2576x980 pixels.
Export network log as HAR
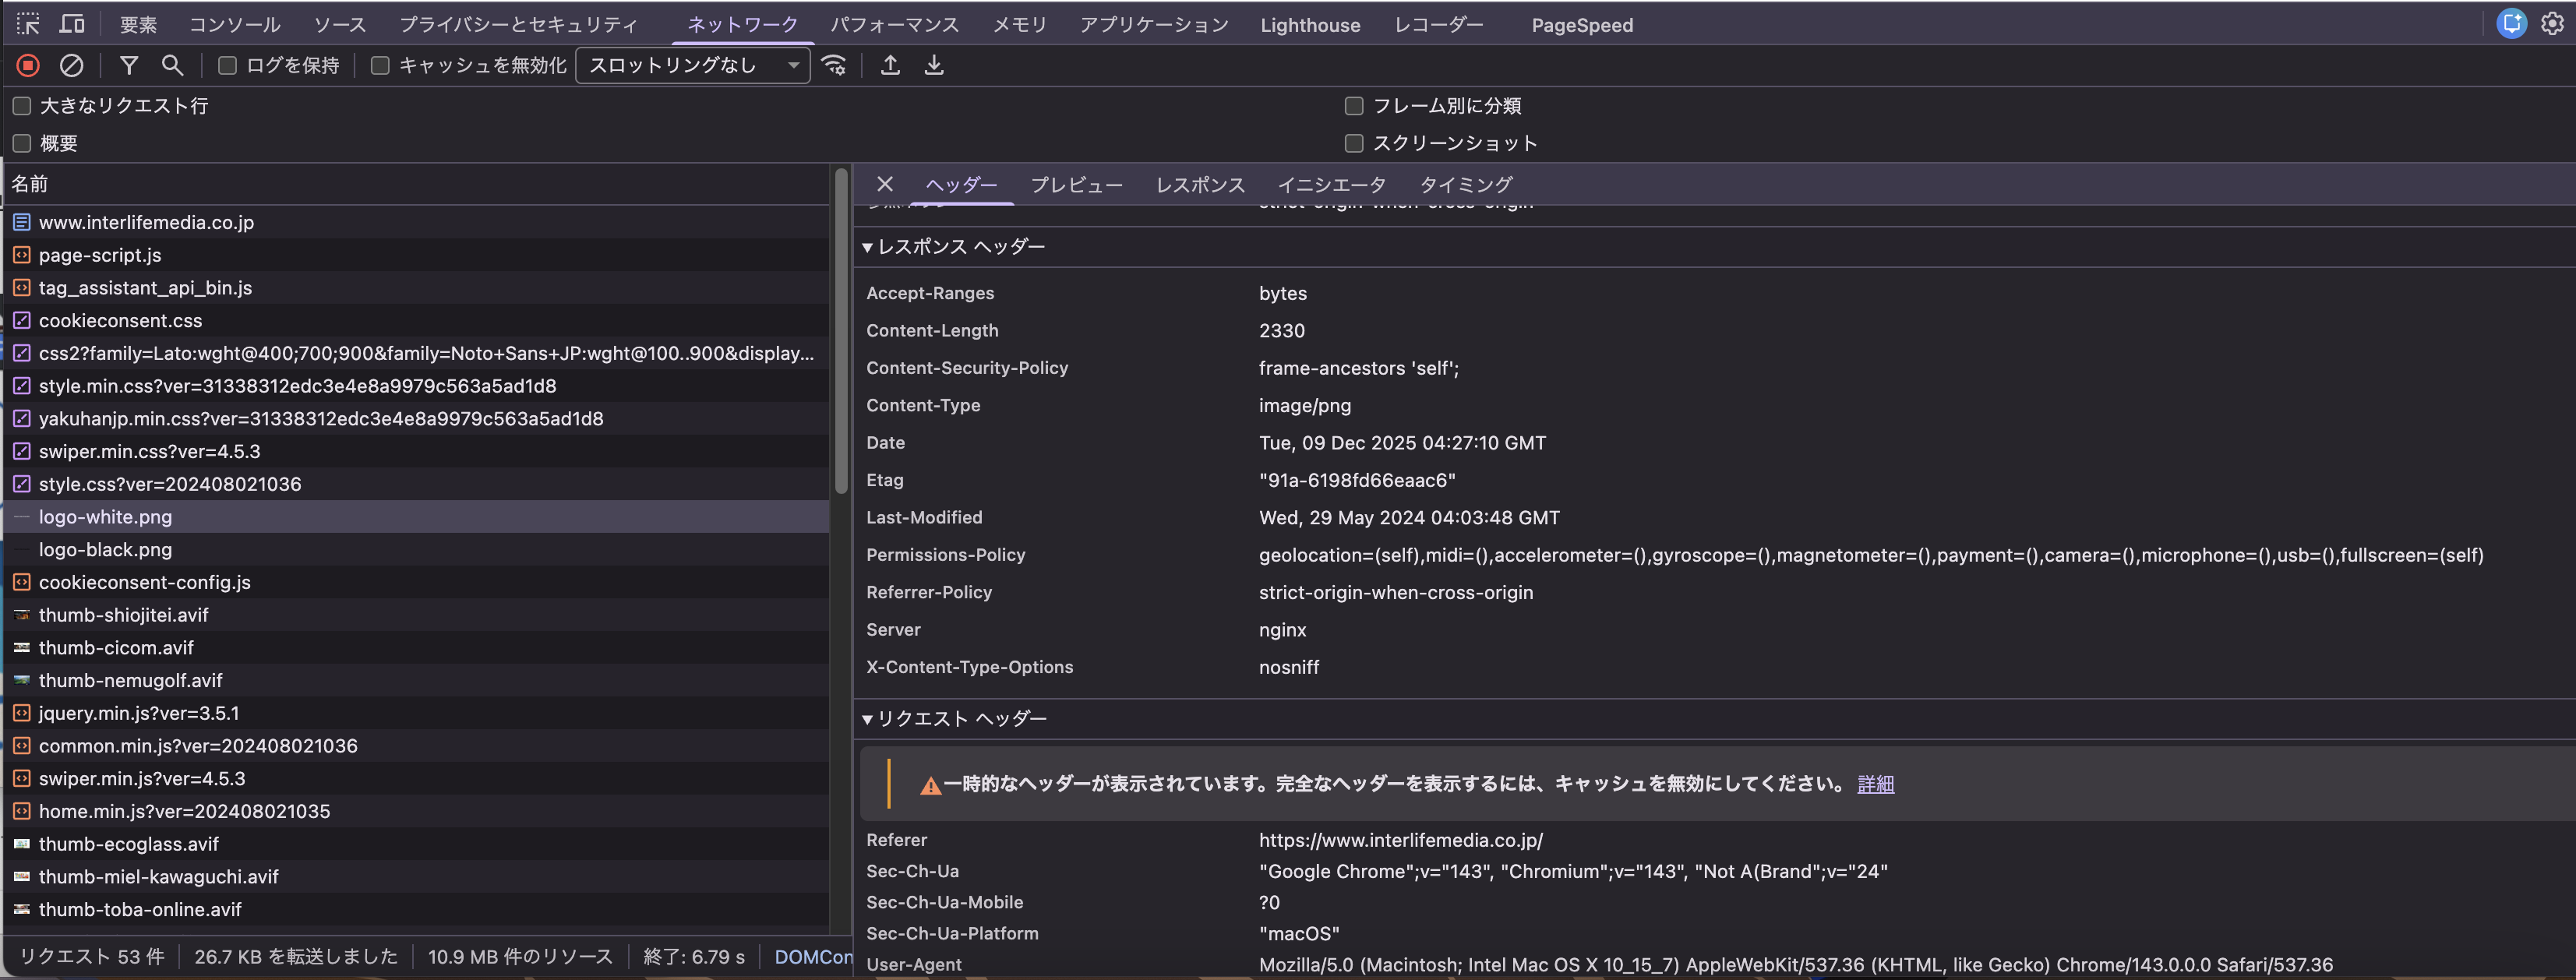pos(933,65)
